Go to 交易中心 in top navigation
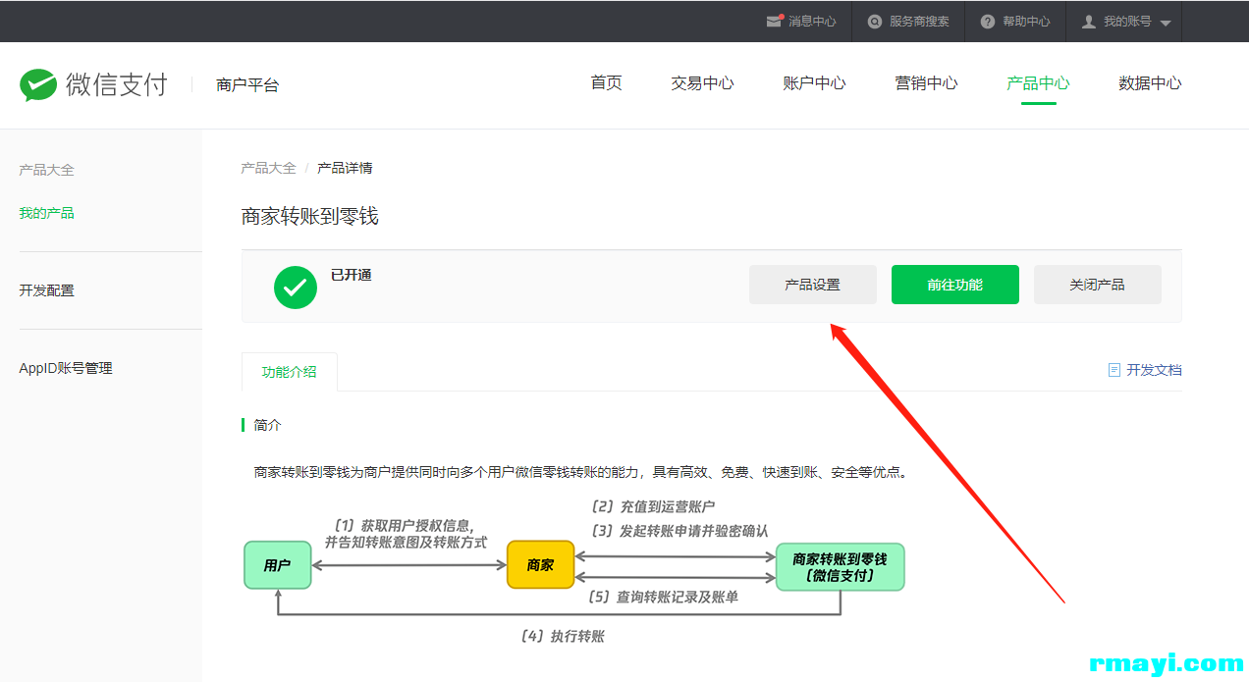The width and height of the screenshot is (1249, 682). point(702,83)
